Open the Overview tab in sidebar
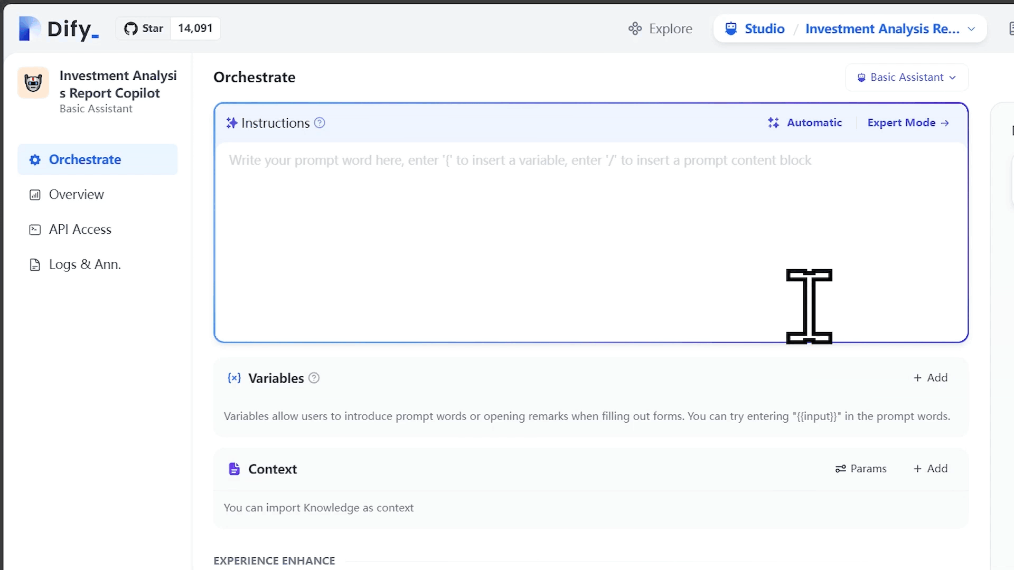 coord(76,195)
